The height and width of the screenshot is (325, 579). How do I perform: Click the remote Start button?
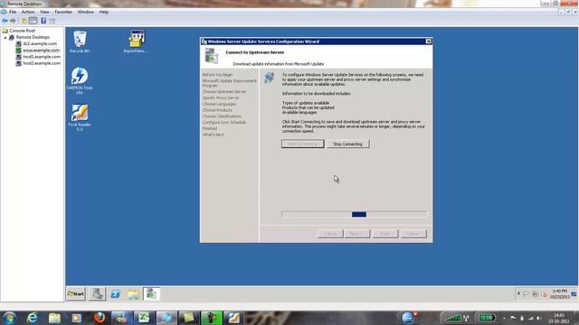pyautogui.click(x=76, y=294)
